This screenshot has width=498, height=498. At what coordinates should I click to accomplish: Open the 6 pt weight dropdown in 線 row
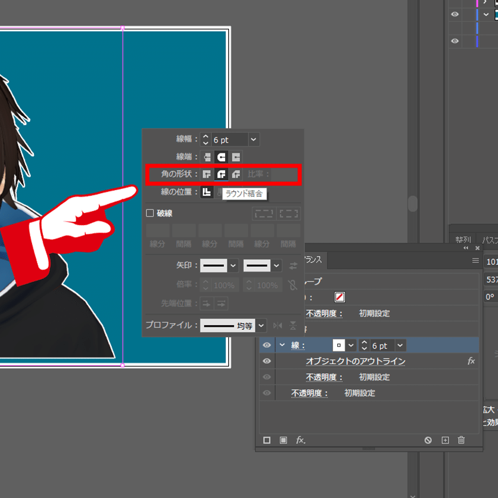400,345
